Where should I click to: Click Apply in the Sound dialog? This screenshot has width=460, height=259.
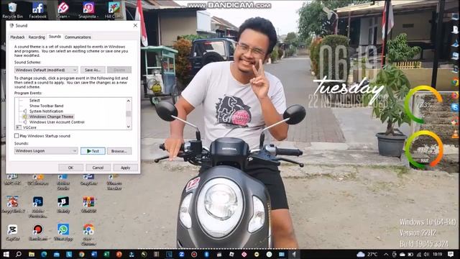click(x=126, y=168)
